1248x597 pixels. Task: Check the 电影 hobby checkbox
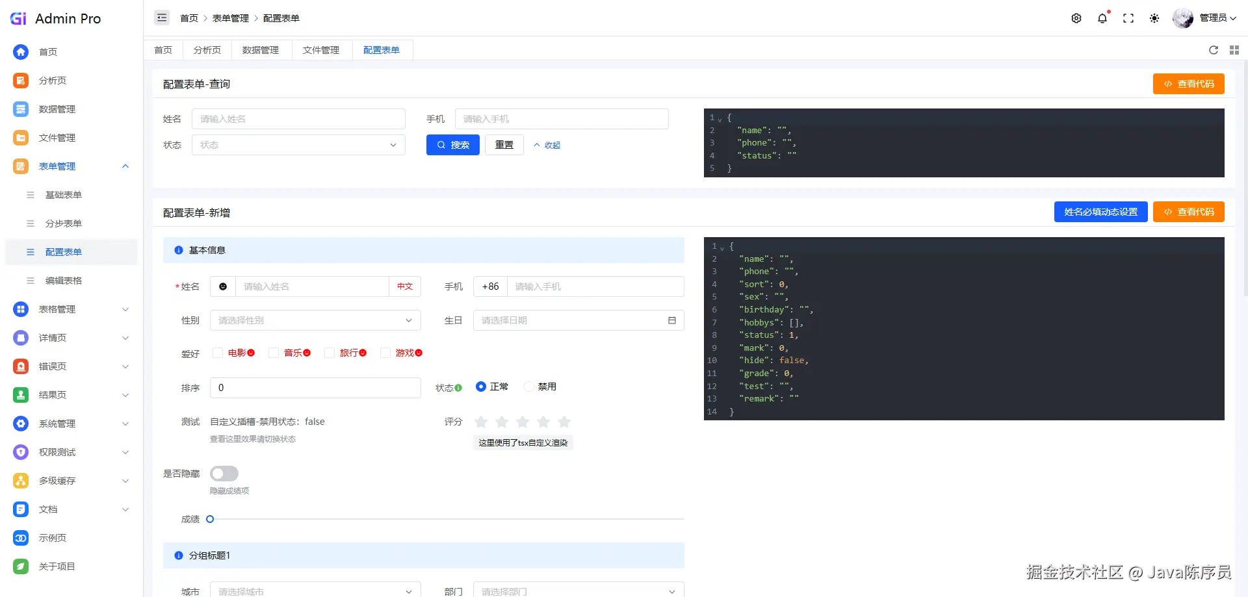point(218,353)
